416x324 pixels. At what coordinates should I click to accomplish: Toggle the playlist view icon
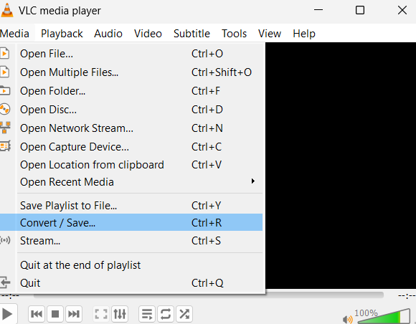click(x=147, y=314)
